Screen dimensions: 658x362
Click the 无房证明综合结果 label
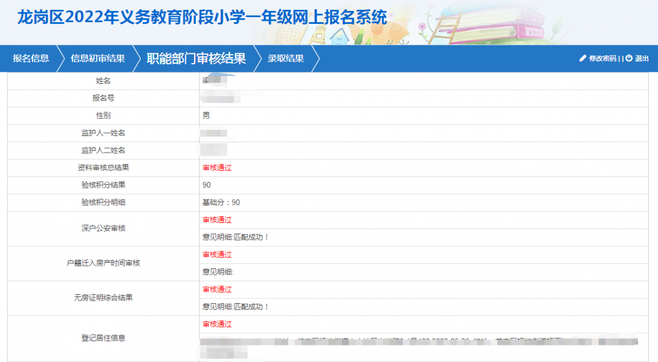click(x=103, y=298)
